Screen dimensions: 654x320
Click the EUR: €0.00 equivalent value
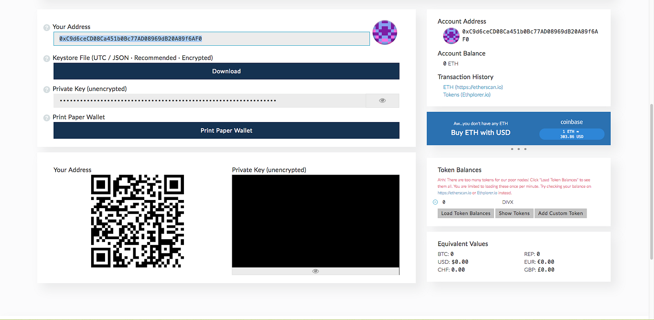click(540, 262)
